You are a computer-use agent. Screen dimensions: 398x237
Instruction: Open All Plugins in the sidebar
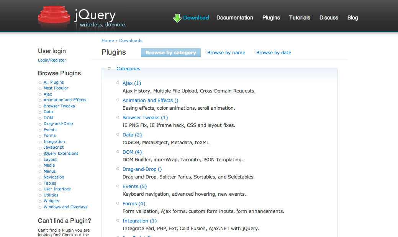pos(54,82)
